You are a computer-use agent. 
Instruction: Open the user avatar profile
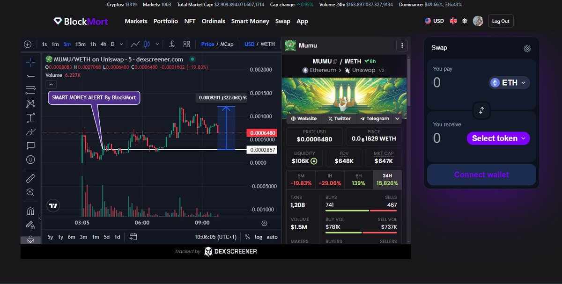pyautogui.click(x=478, y=21)
